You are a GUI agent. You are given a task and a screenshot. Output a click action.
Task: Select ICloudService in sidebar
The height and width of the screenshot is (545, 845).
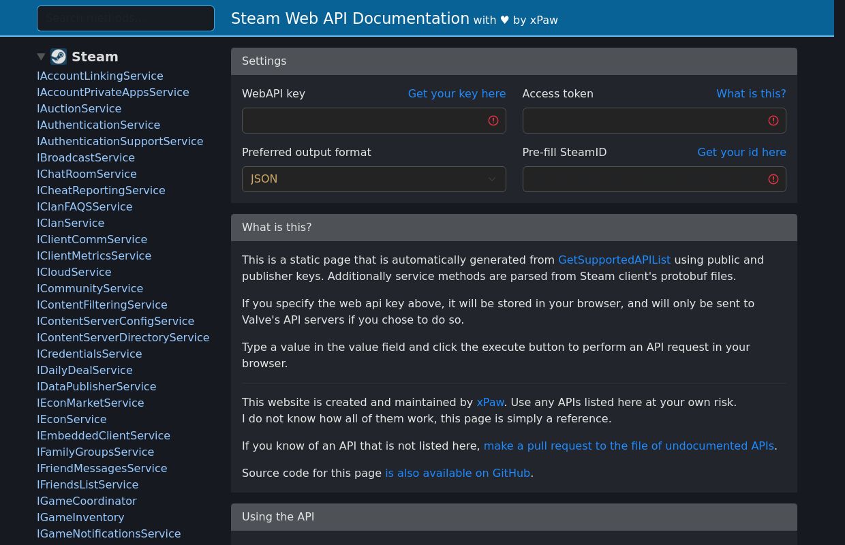[74, 272]
